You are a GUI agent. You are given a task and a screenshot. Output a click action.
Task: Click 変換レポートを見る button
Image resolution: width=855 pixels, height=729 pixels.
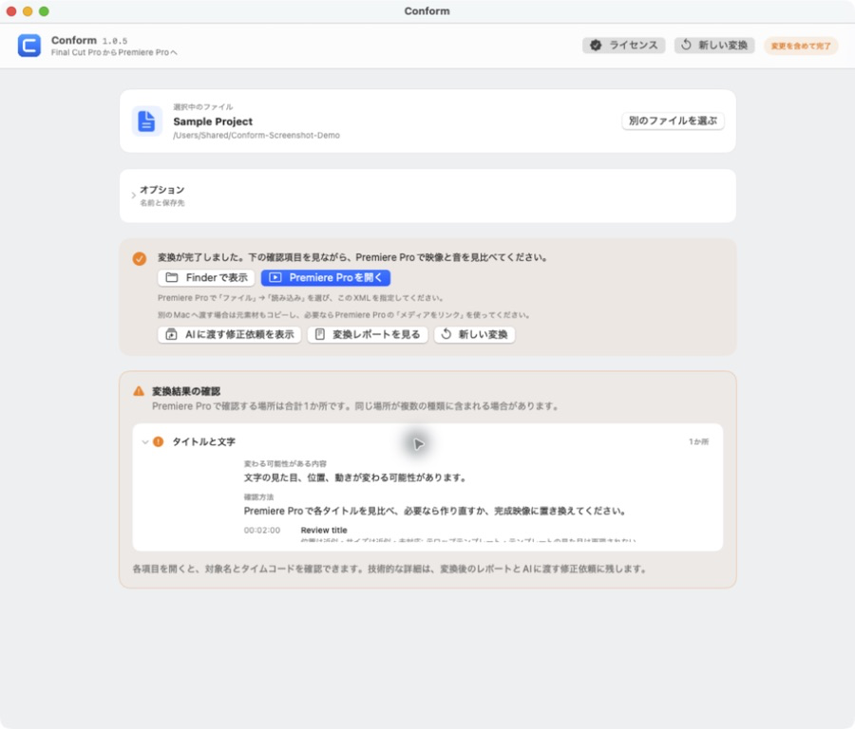(x=368, y=334)
